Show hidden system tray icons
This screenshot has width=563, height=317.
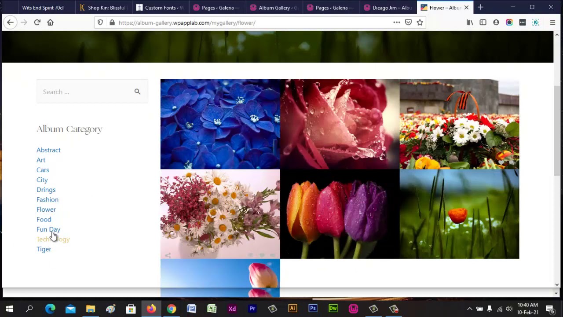tap(469, 309)
